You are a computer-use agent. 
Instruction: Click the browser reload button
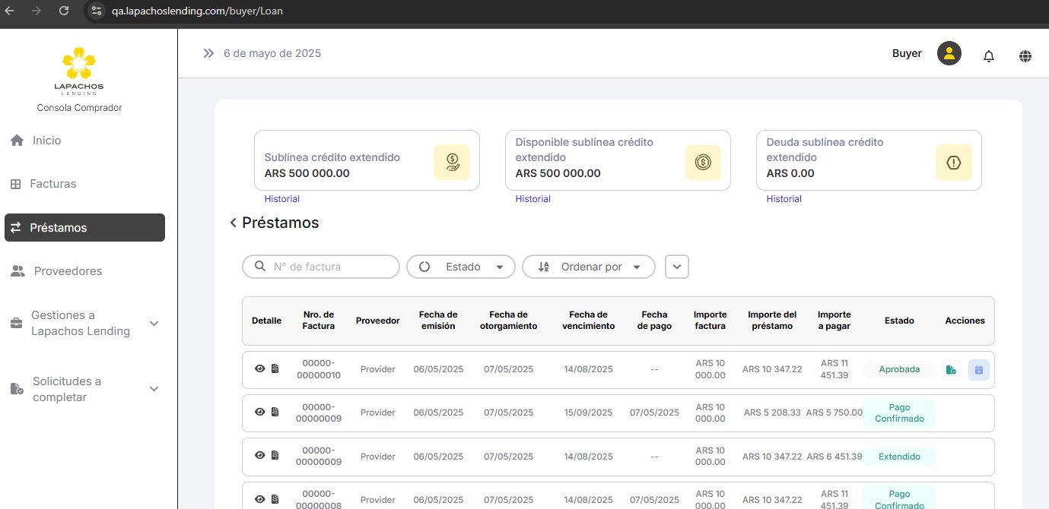pos(64,11)
